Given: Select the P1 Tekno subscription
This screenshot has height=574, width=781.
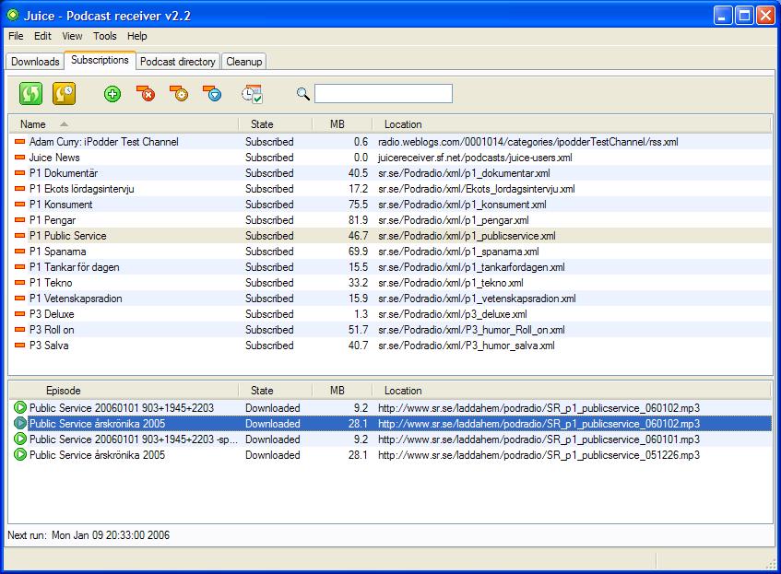Looking at the screenshot, I should pyautogui.click(x=391, y=283).
